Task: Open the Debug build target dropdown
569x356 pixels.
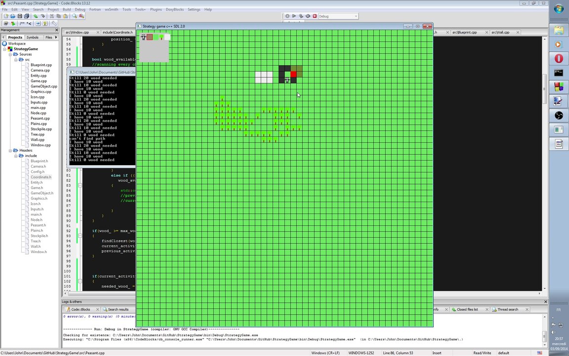Action: tap(338, 16)
